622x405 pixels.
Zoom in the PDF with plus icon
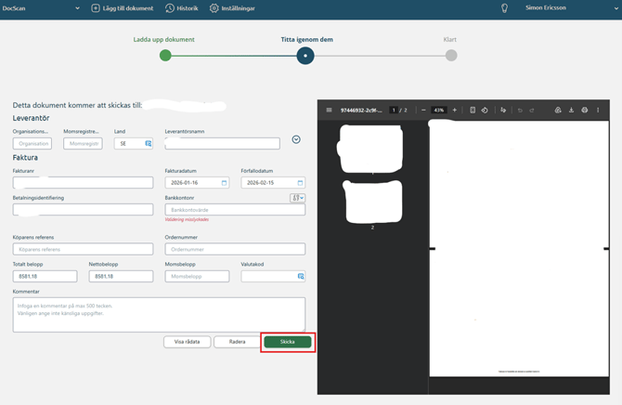pos(454,110)
